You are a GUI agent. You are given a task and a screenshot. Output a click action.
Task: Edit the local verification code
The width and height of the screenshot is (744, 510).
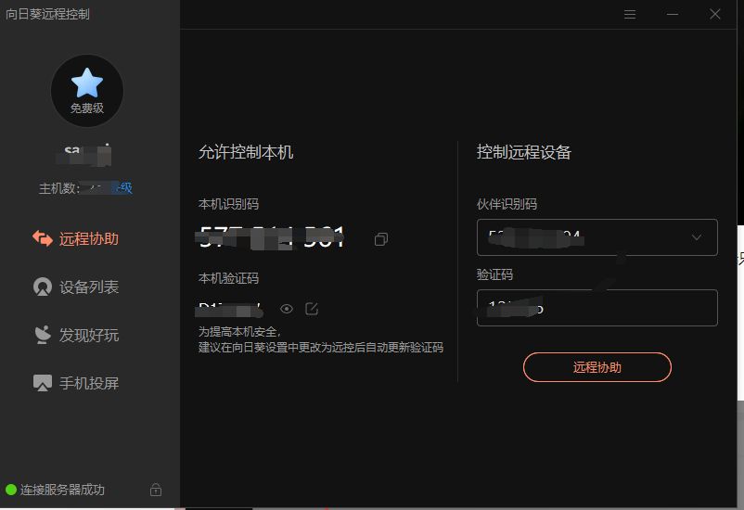(312, 309)
